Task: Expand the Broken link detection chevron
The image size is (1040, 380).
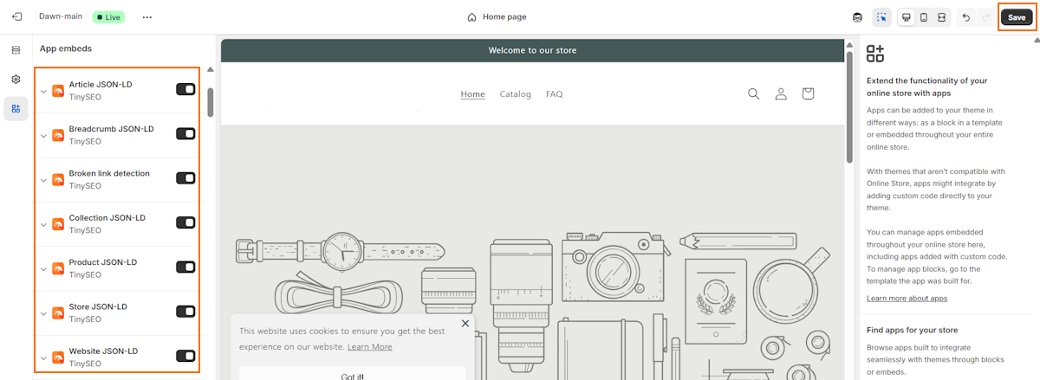Action: [x=43, y=180]
